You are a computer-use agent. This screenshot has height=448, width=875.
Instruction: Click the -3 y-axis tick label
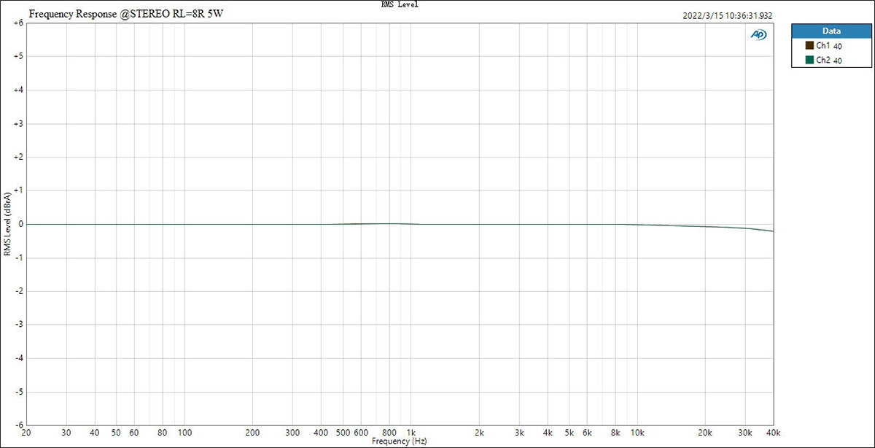[x=18, y=325]
